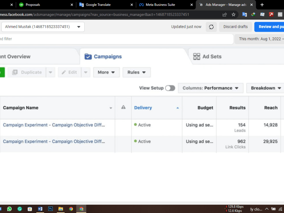Click the share icon in the address bar
Screen dimensions: 284x213
[x=225, y=14]
